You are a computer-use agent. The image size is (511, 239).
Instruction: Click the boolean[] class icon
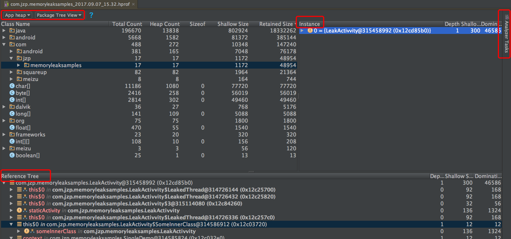[x=12, y=155]
